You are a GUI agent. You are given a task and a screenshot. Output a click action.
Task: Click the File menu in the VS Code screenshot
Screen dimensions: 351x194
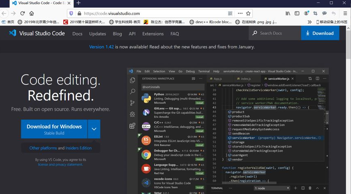[139, 71]
